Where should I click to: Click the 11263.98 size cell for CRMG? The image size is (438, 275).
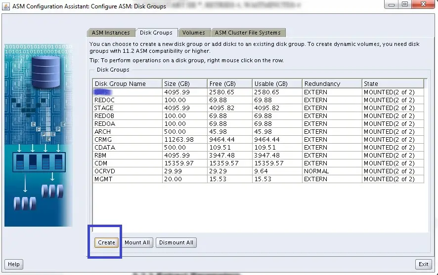coord(184,139)
